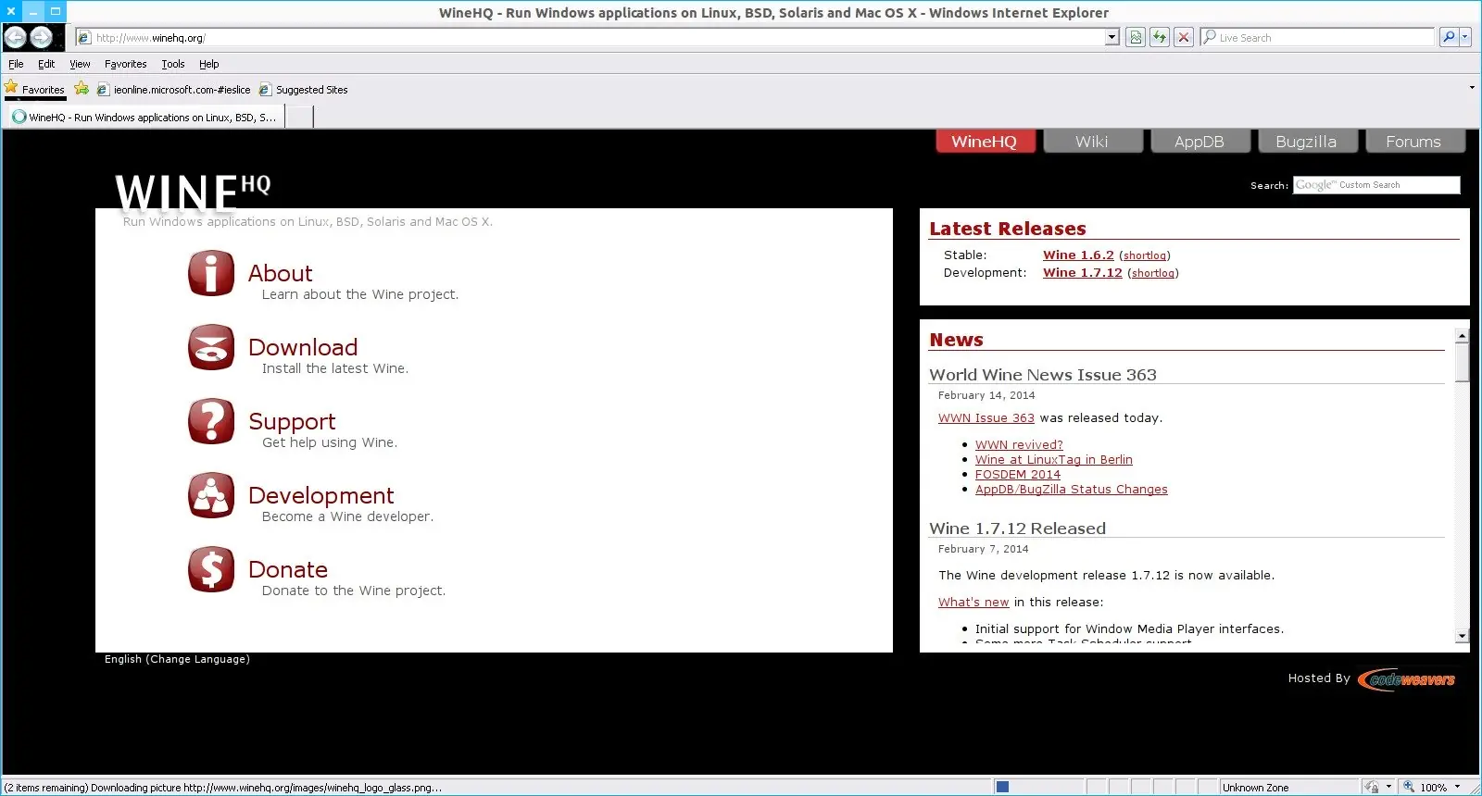This screenshot has height=796, width=1482.
Task: Switch to the Bugzilla site tab
Action: (1306, 142)
